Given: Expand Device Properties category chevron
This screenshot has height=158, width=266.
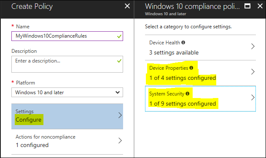Looking at the screenshot, I should coord(253,71).
